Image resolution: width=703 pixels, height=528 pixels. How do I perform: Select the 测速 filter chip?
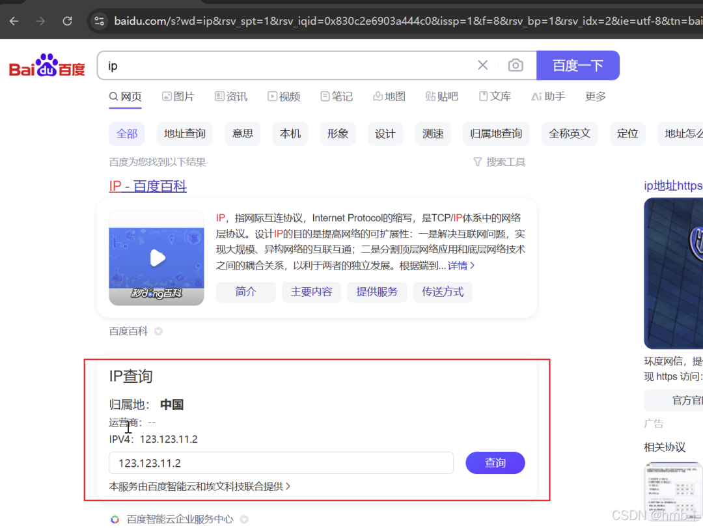click(433, 133)
